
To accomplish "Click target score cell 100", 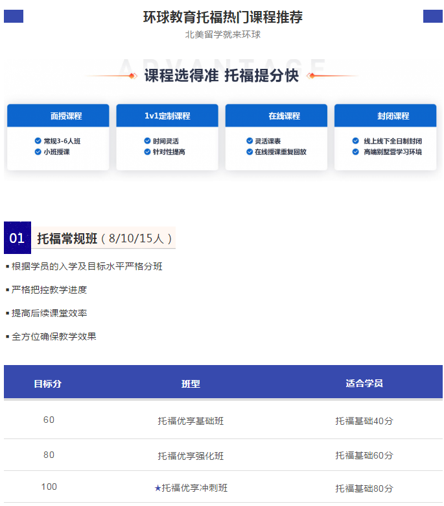I will click(x=49, y=487).
